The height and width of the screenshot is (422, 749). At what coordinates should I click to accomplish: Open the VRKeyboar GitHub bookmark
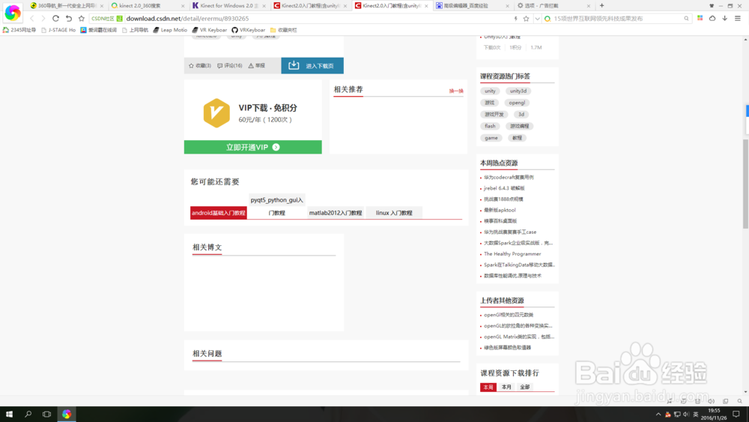pos(249,30)
